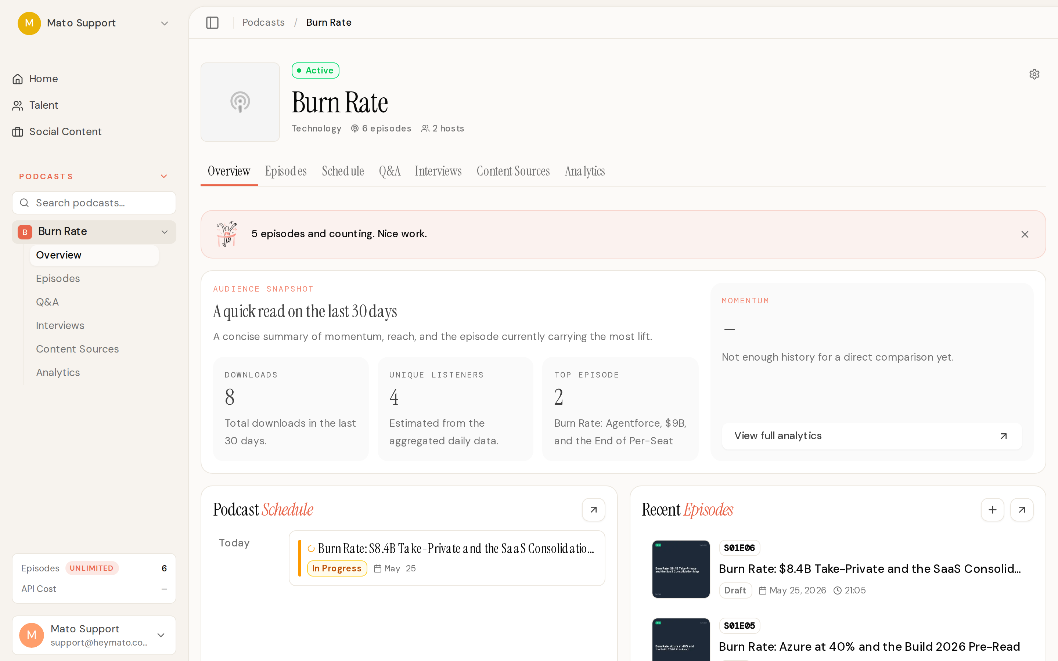The height and width of the screenshot is (661, 1058).
Task: Click the Home sidebar icon
Action: point(18,79)
